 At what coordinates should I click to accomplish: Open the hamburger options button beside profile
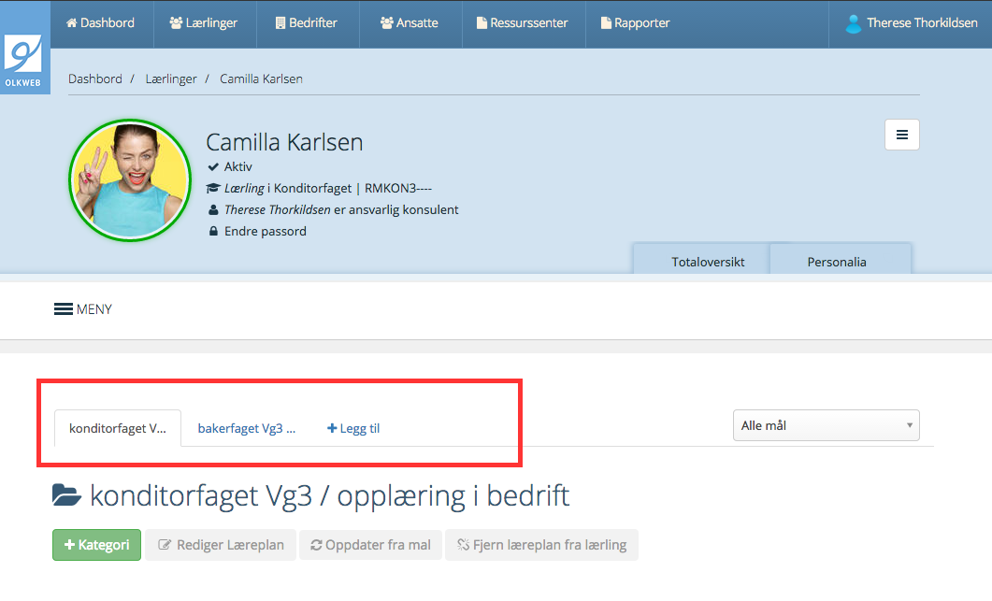click(901, 135)
